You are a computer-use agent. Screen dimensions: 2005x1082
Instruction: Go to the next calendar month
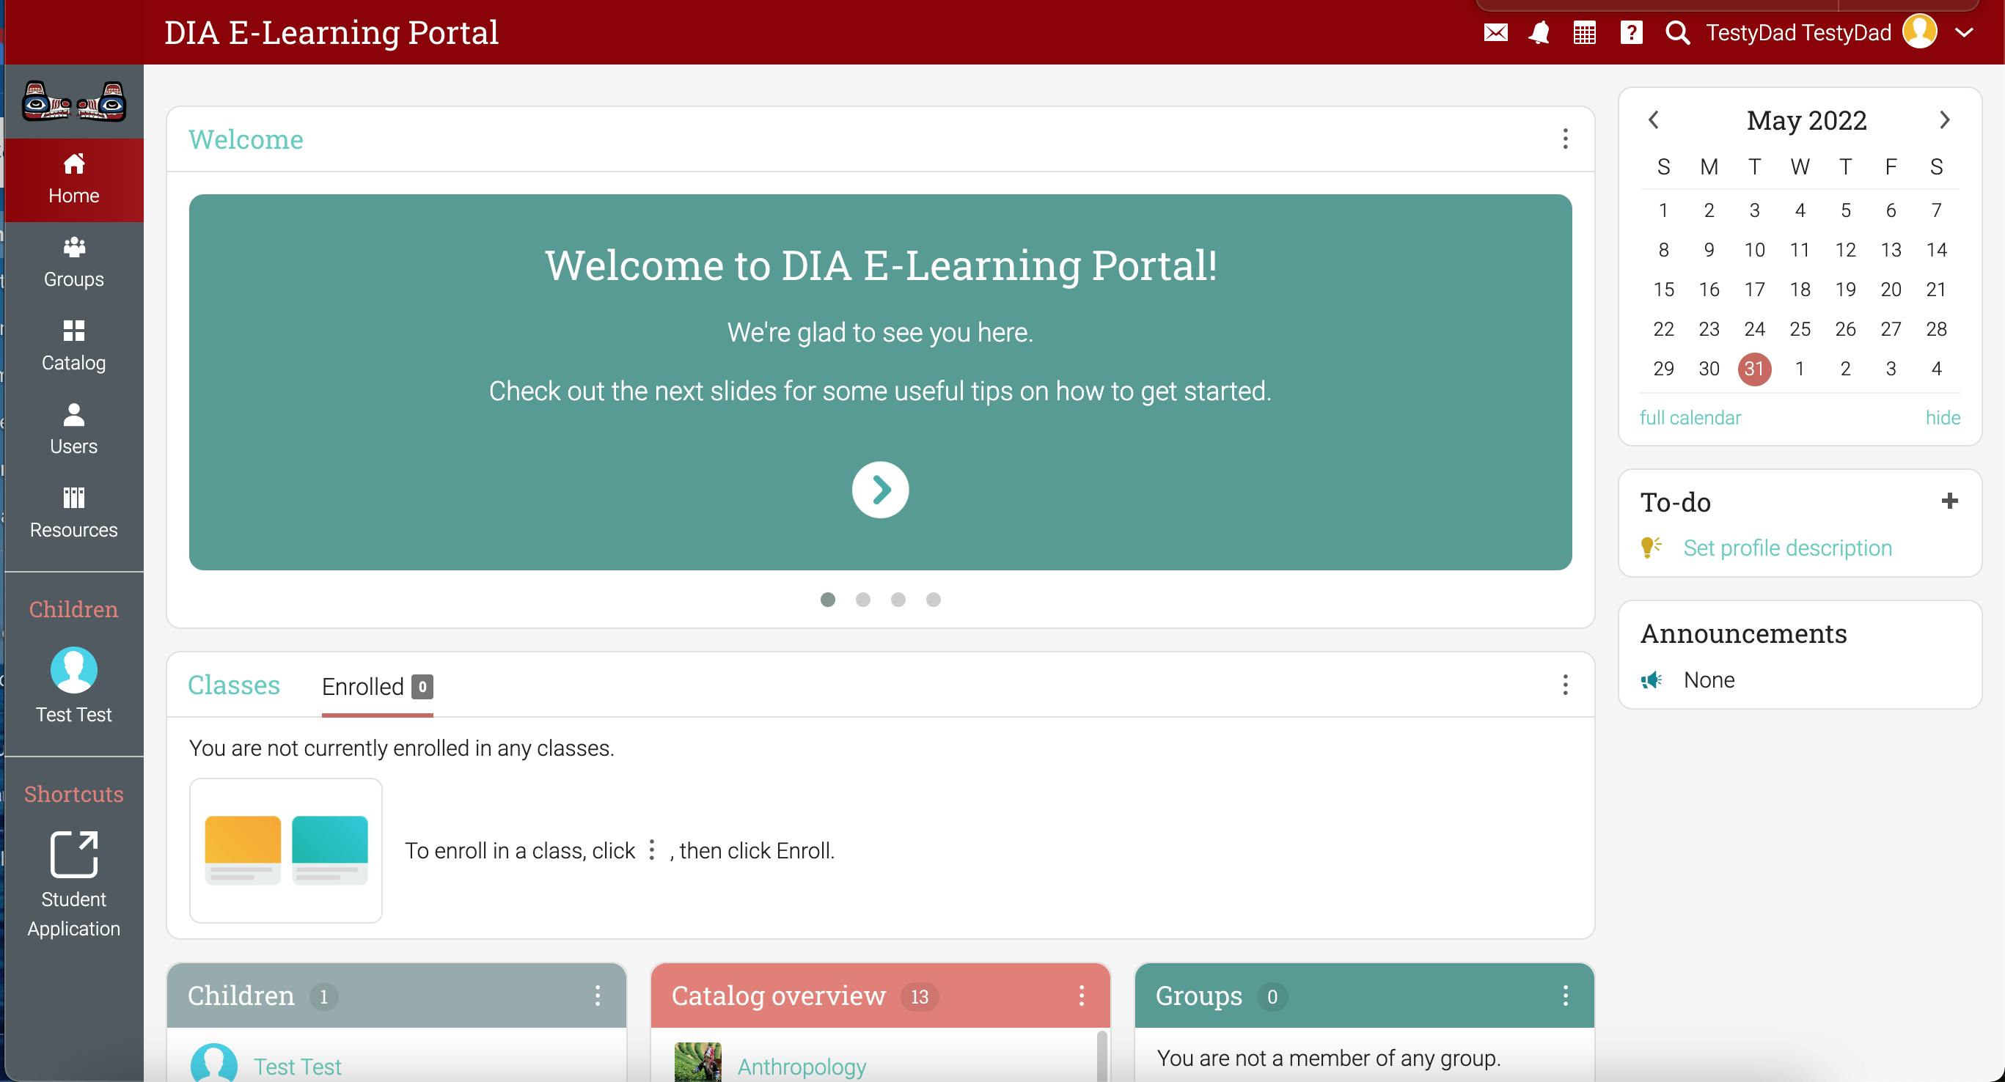1944,119
